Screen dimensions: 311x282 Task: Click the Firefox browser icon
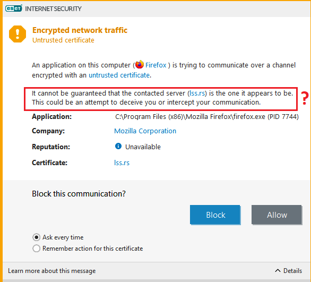pyautogui.click(x=140, y=64)
